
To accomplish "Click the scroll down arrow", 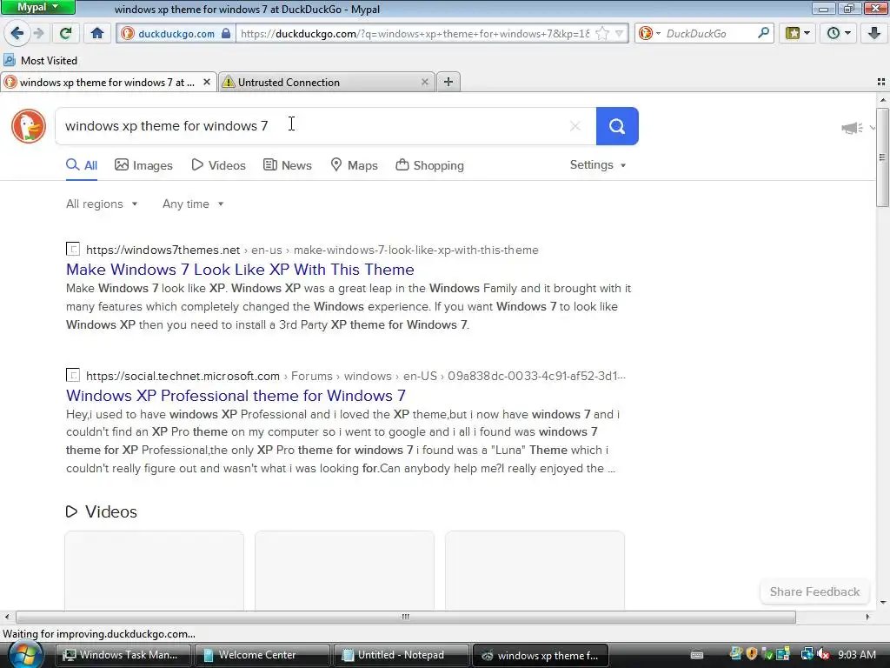I will (x=882, y=603).
